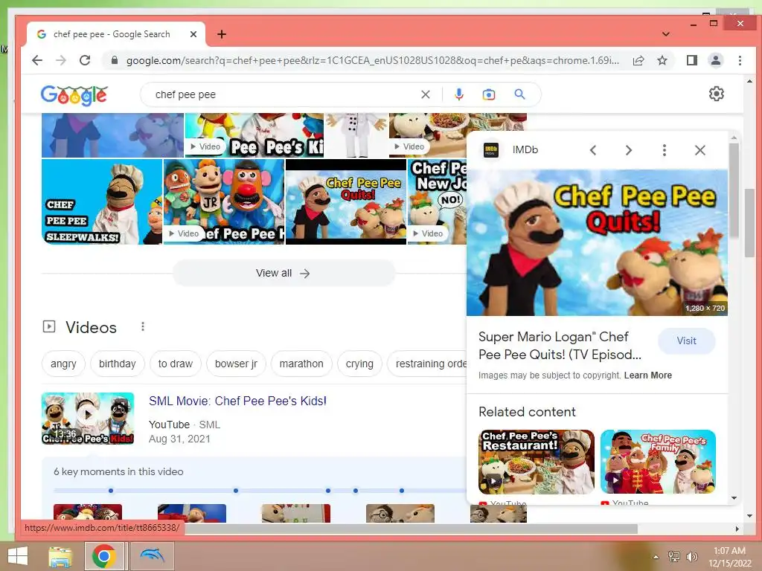The height and width of the screenshot is (571, 762).
Task: Show previous image in IMDb panel
Action: (x=593, y=150)
